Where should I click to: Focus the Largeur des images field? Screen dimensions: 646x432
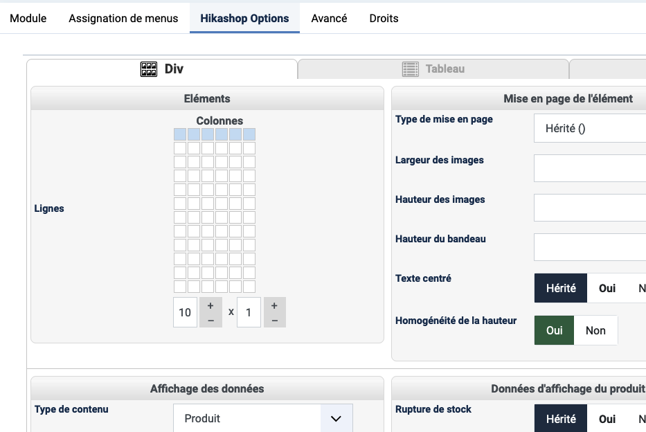pyautogui.click(x=590, y=168)
